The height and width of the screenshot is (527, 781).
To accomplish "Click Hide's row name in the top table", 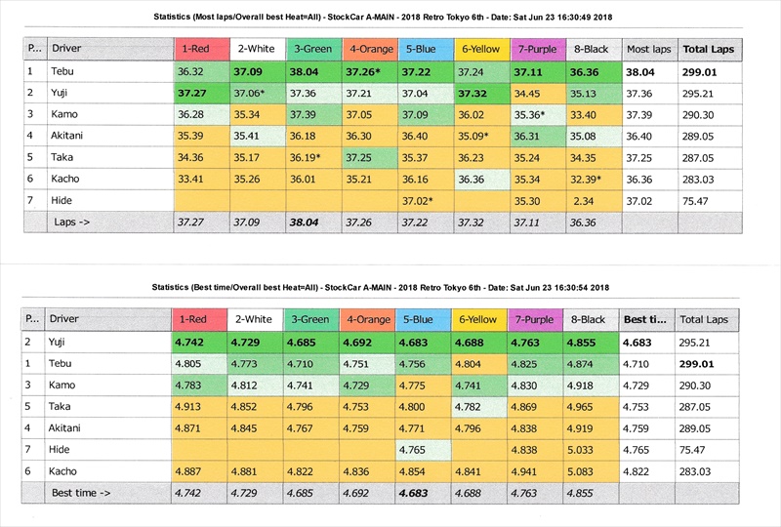I will click(62, 200).
